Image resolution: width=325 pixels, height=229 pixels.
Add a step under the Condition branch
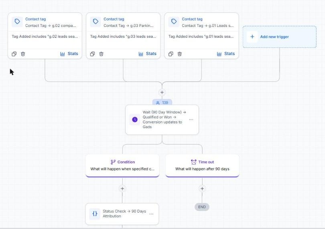point(122,188)
